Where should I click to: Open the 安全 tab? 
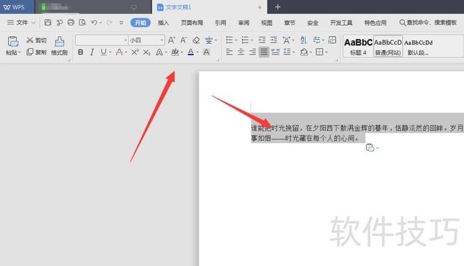pos(313,23)
